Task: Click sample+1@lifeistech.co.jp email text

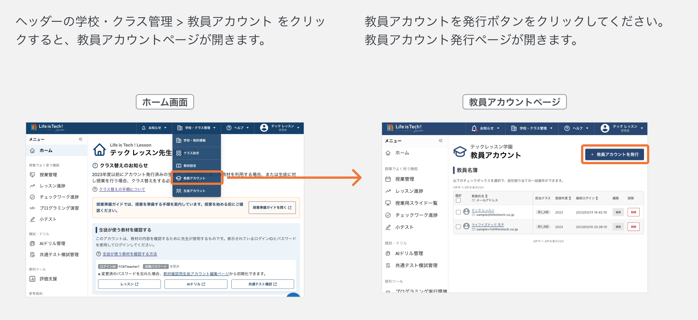Action: (x=497, y=229)
